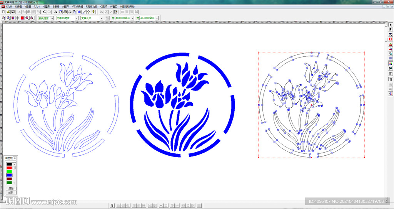Toggle the palette grid icon in right toolbar

391,64
